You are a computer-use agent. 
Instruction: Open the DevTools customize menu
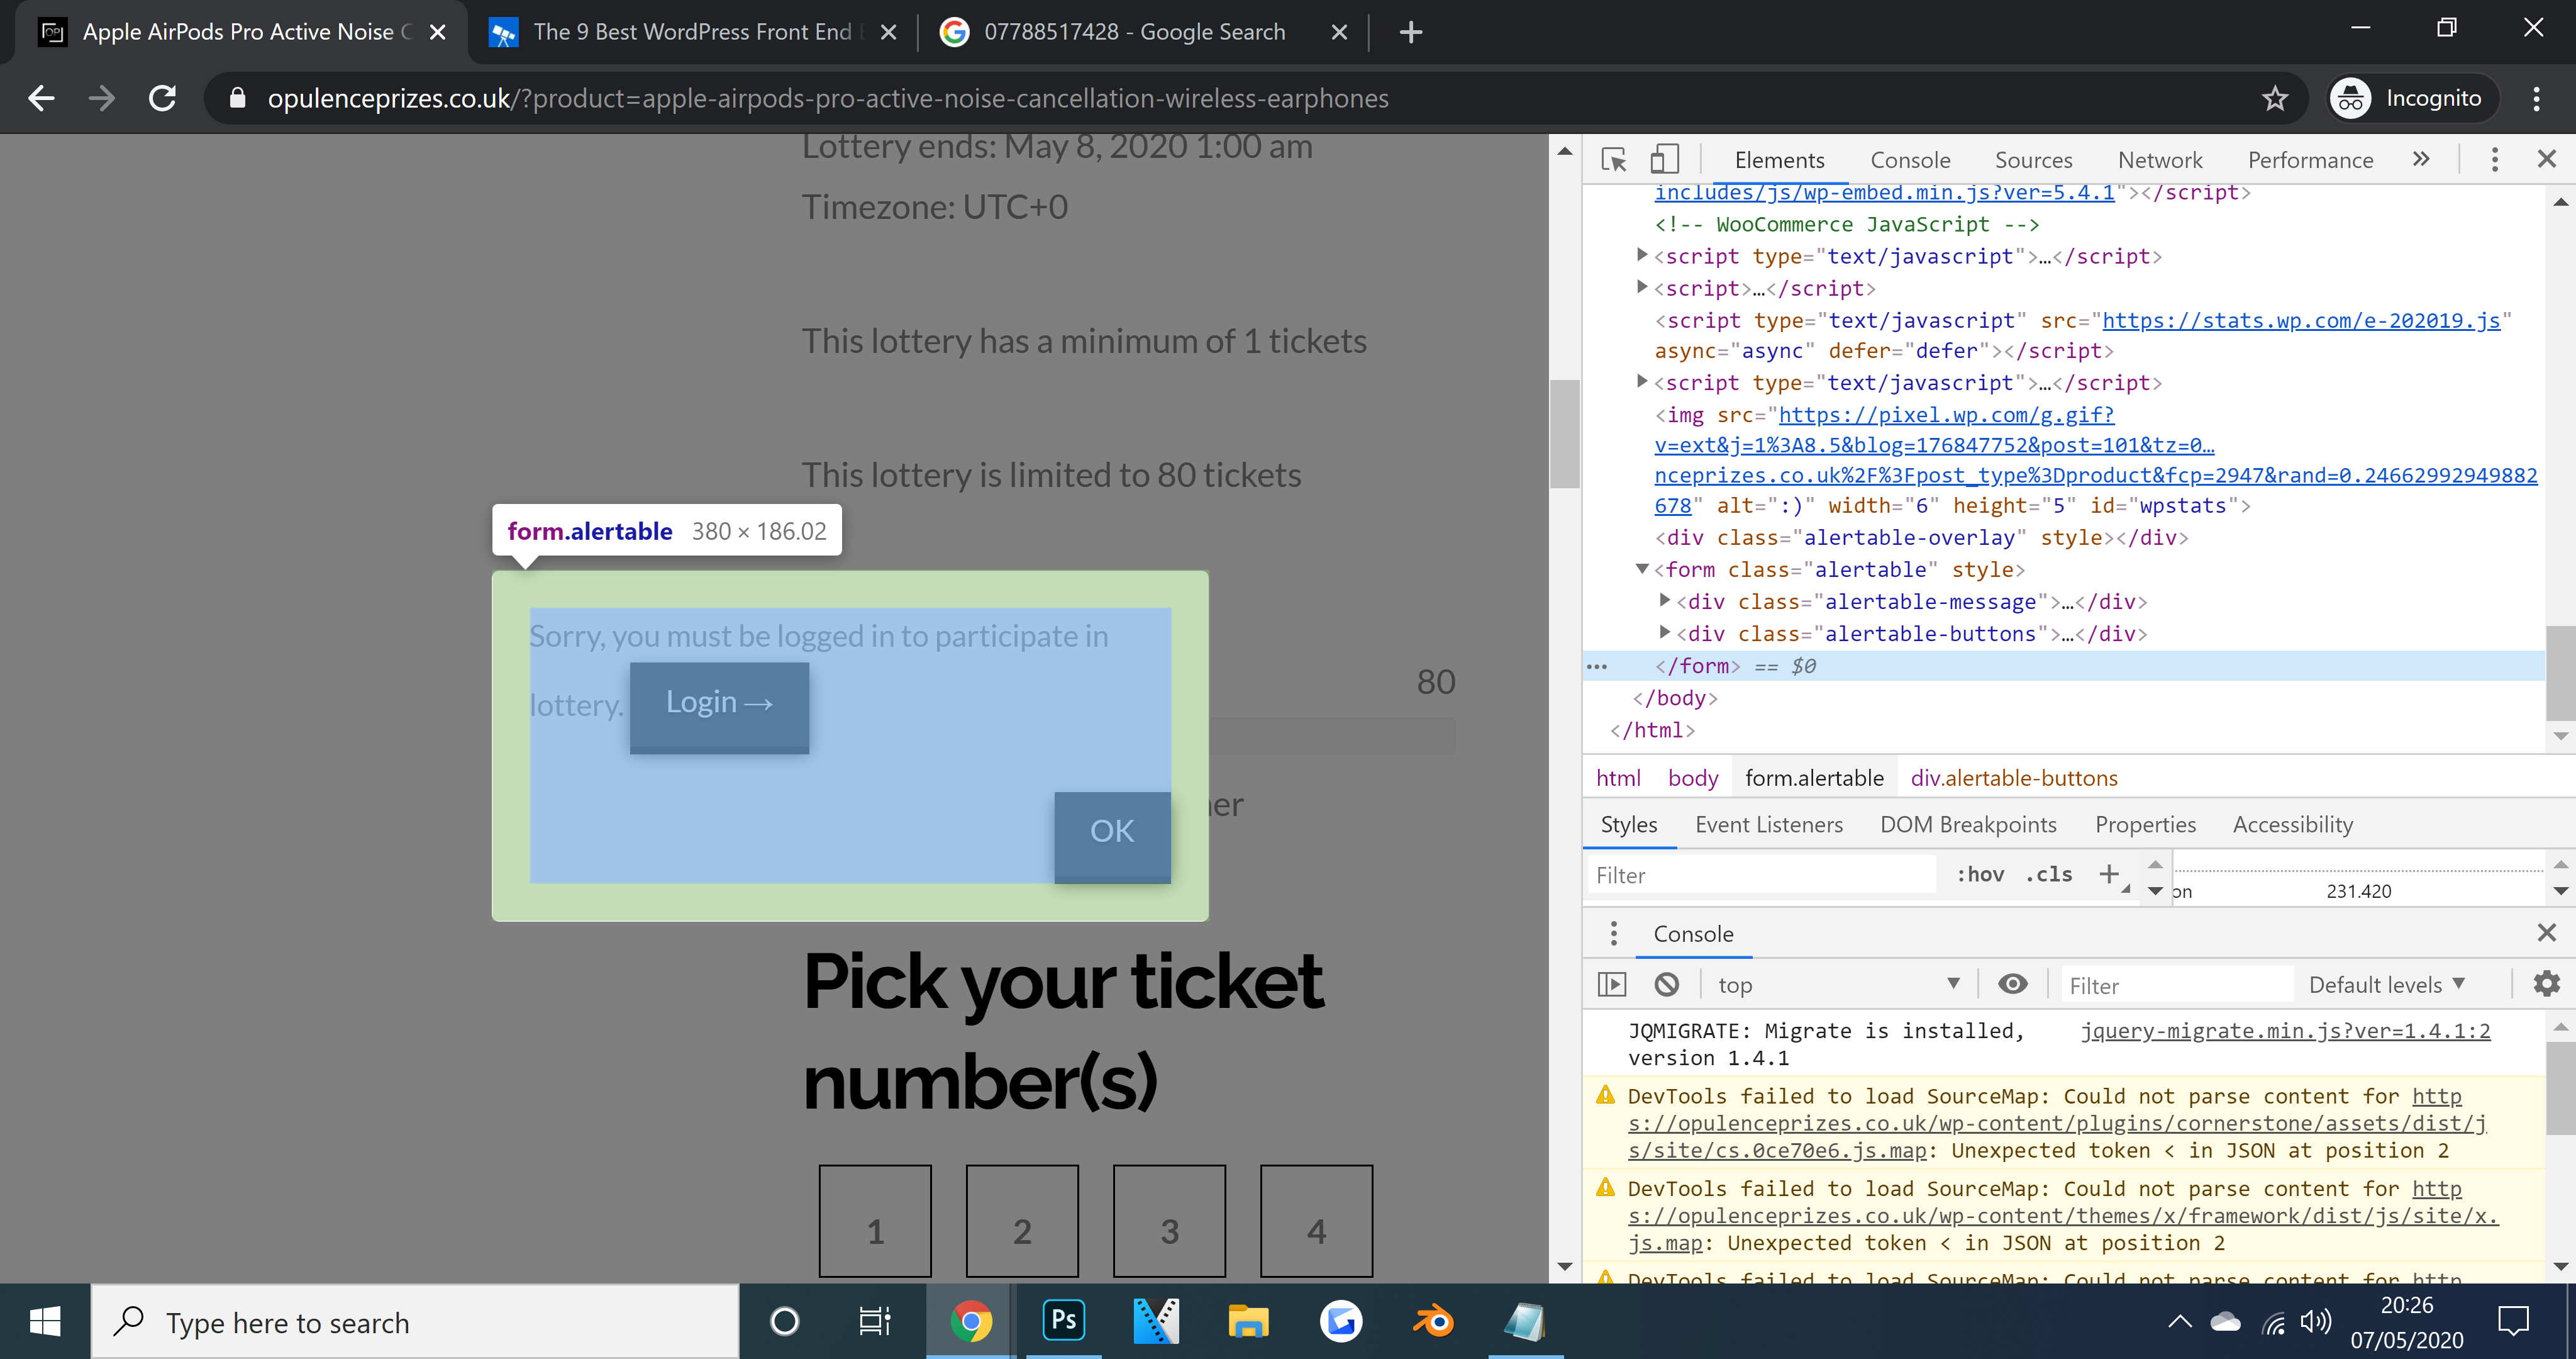click(2494, 160)
